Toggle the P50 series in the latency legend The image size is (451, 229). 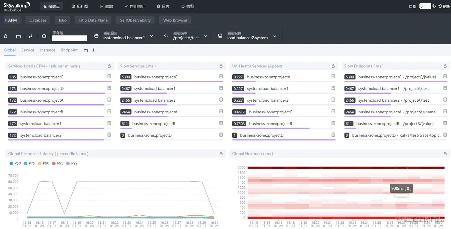point(16,163)
